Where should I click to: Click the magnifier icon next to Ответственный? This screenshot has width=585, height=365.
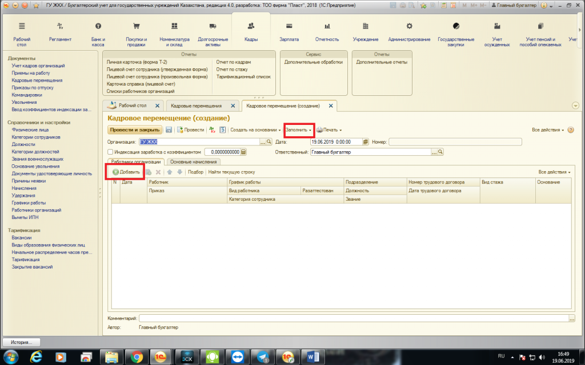click(x=440, y=152)
